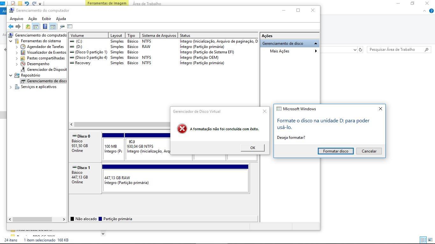Click the Undo icon in Explorer quick access toolbar
The image size is (435, 244).
pos(27,3)
